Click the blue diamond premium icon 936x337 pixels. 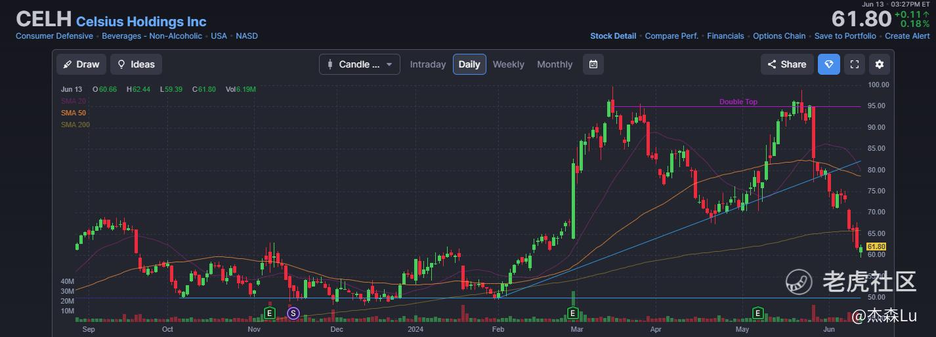(829, 64)
